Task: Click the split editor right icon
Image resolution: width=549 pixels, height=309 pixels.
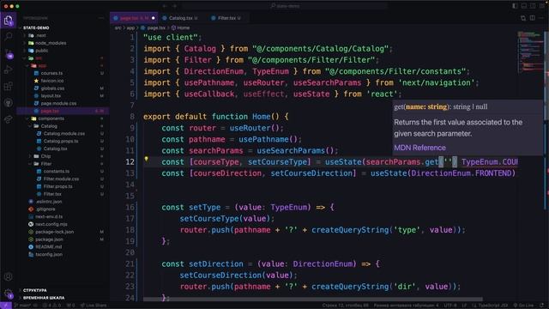Action: (x=532, y=18)
